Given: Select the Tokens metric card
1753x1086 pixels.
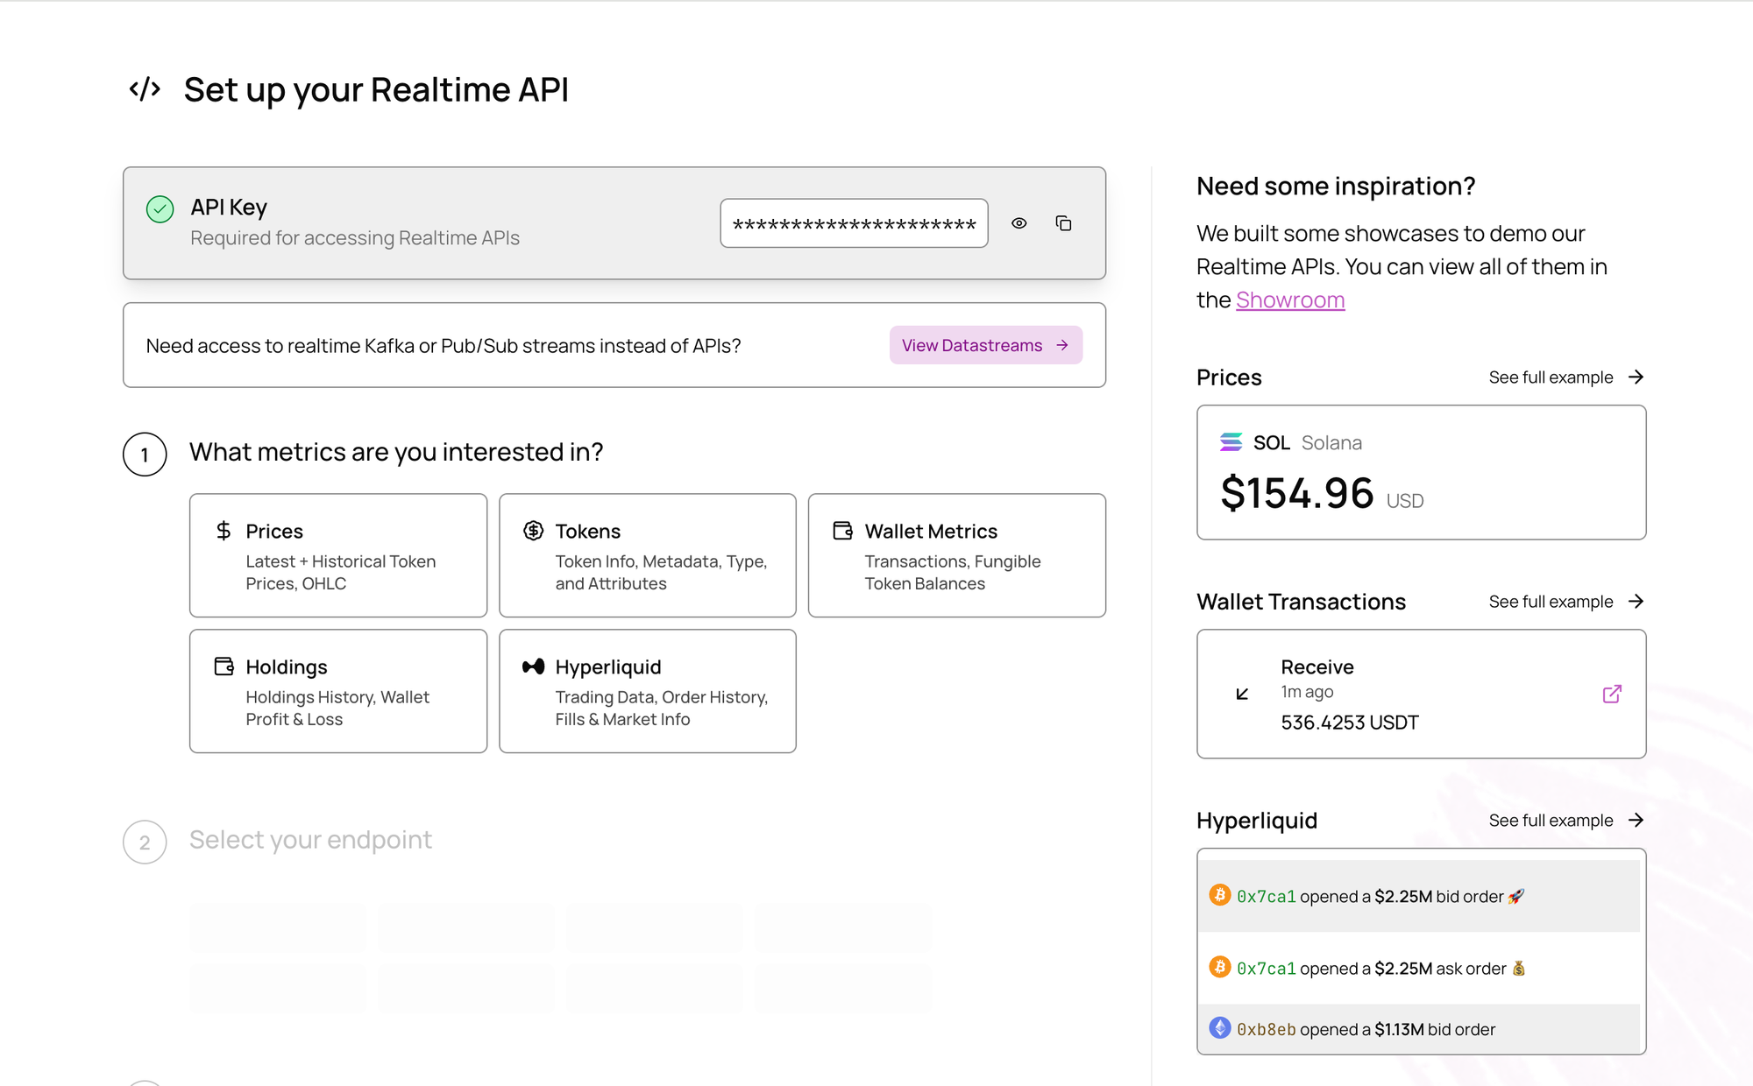Looking at the screenshot, I should click(x=647, y=555).
